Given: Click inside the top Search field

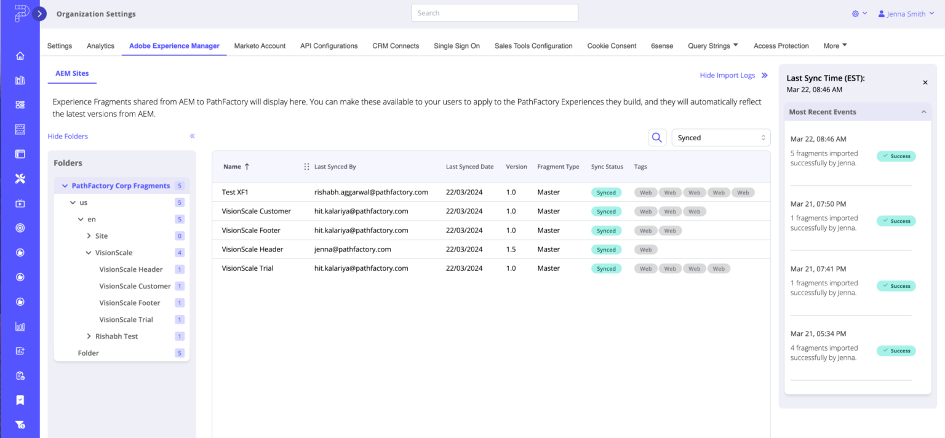Looking at the screenshot, I should [x=494, y=12].
